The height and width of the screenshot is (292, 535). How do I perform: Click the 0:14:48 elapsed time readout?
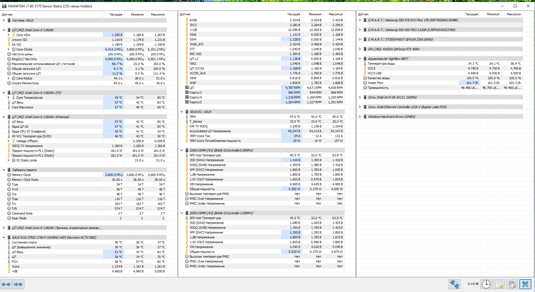click(x=473, y=284)
